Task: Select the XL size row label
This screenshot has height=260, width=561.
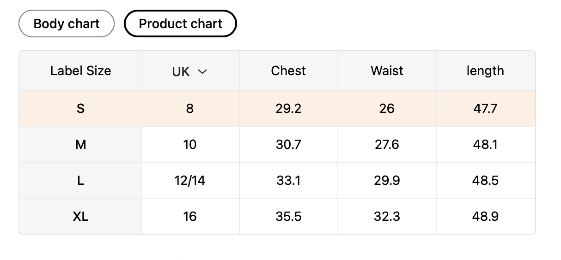Action: click(x=80, y=216)
